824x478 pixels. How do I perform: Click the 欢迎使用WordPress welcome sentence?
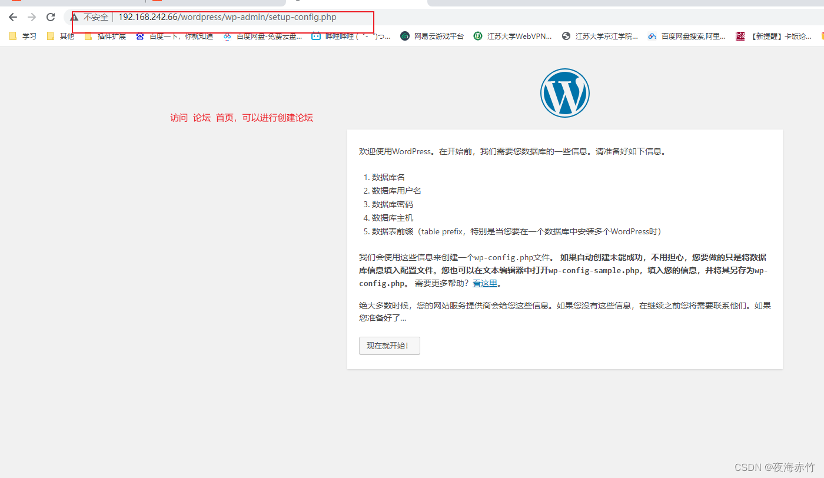coord(513,151)
